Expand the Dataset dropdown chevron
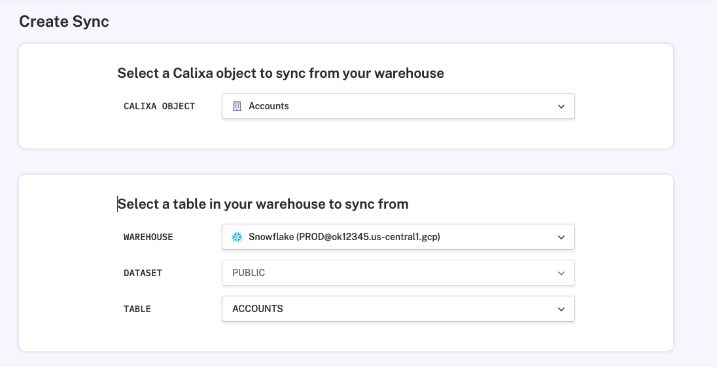717x367 pixels. 561,273
